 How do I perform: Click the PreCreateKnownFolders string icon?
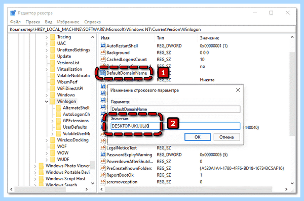point(103,168)
